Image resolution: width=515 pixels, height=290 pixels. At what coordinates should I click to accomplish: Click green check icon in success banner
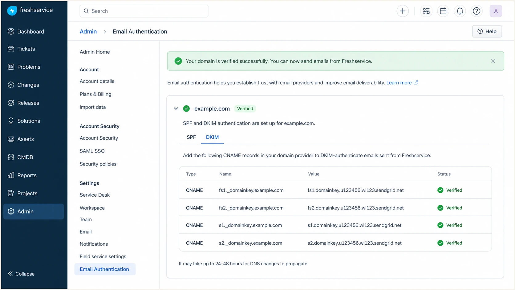tap(178, 61)
